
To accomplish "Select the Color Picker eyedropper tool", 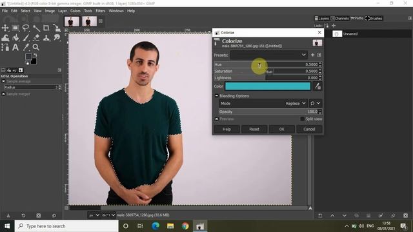I will click(x=26, y=47).
